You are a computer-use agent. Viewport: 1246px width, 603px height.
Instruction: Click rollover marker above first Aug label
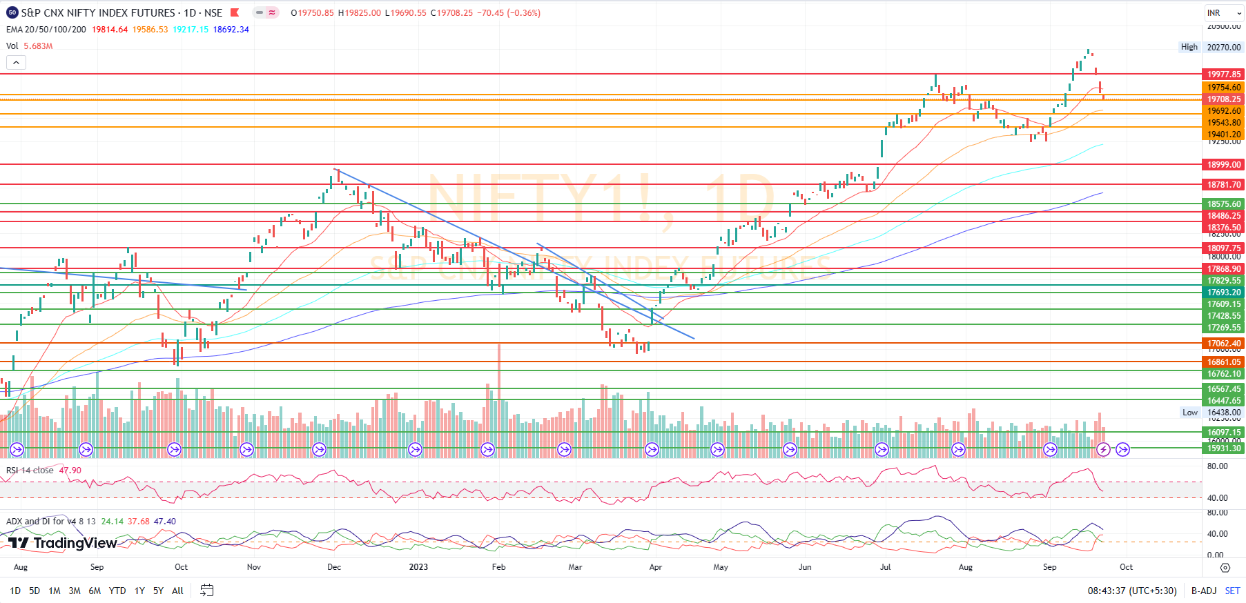click(17, 450)
